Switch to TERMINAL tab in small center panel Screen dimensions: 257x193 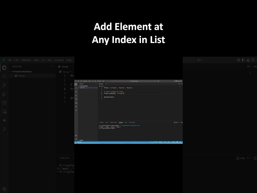(121, 122)
